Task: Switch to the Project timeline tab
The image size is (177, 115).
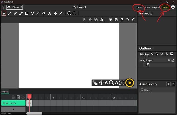Action: [x=5, y=92]
